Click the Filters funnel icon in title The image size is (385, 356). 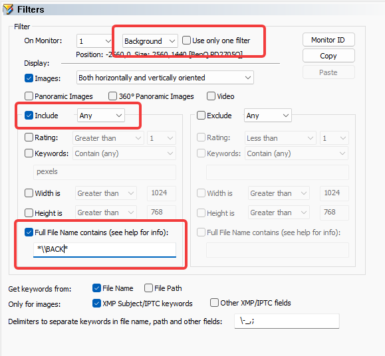tap(8, 9)
